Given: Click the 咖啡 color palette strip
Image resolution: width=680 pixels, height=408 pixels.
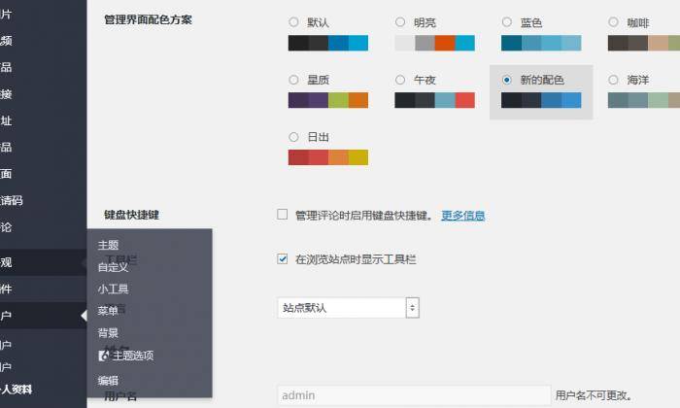Looking at the screenshot, I should click(x=644, y=43).
